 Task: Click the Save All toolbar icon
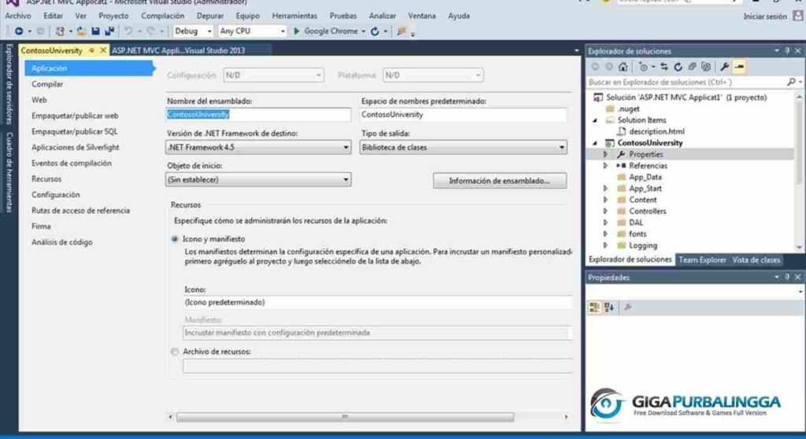109,31
